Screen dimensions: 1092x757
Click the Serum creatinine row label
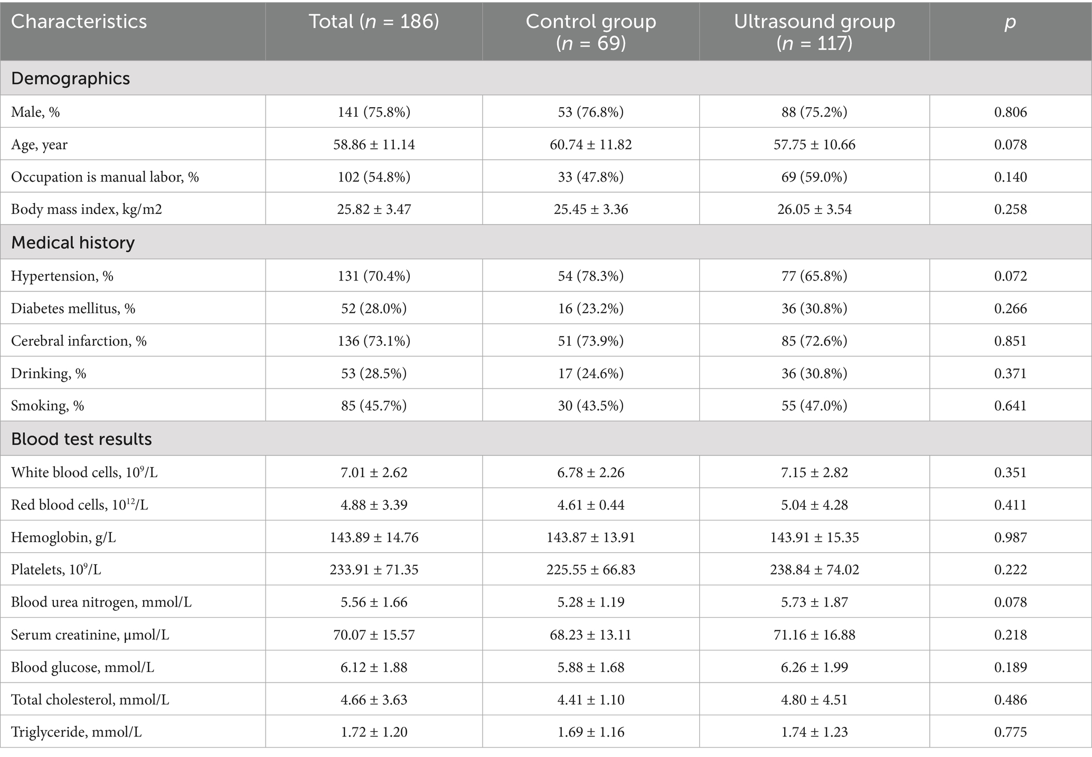pyautogui.click(x=90, y=635)
